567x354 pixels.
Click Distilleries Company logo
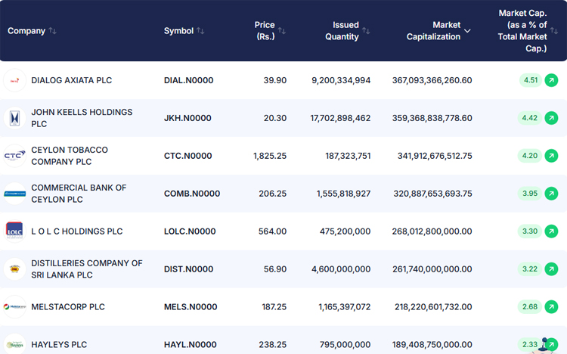(x=14, y=269)
